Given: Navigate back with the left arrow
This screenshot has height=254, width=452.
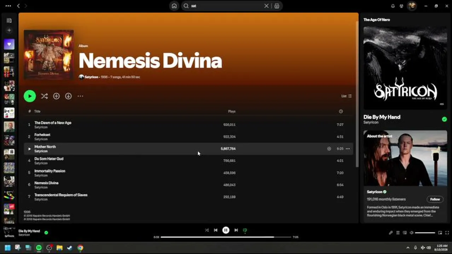Looking at the screenshot, I should (18, 6).
